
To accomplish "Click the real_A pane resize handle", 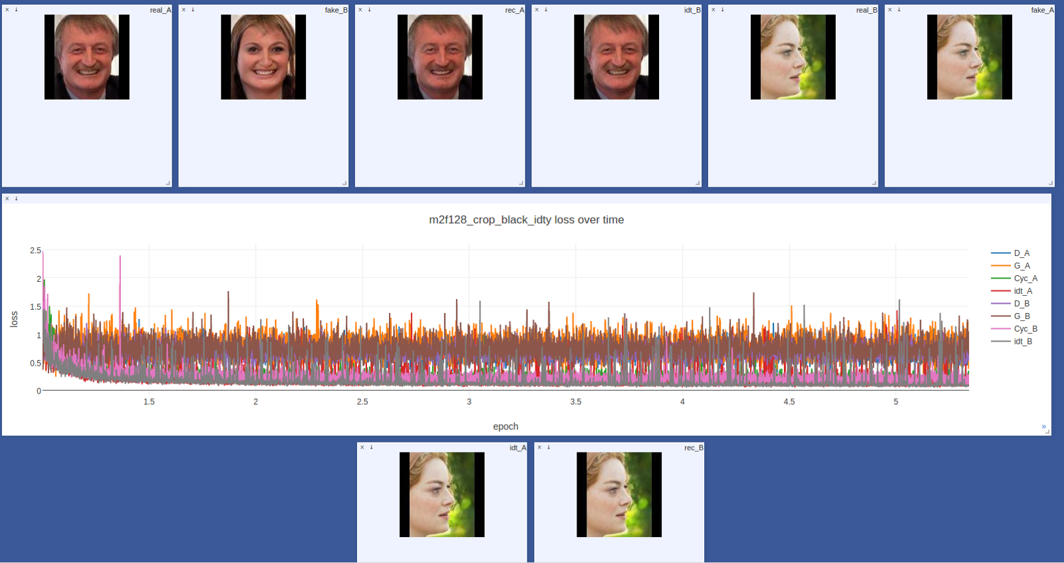I will pyautogui.click(x=168, y=183).
